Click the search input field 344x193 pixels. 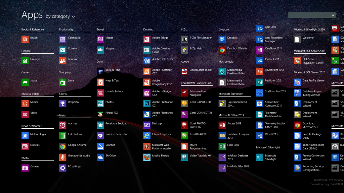point(309,15)
